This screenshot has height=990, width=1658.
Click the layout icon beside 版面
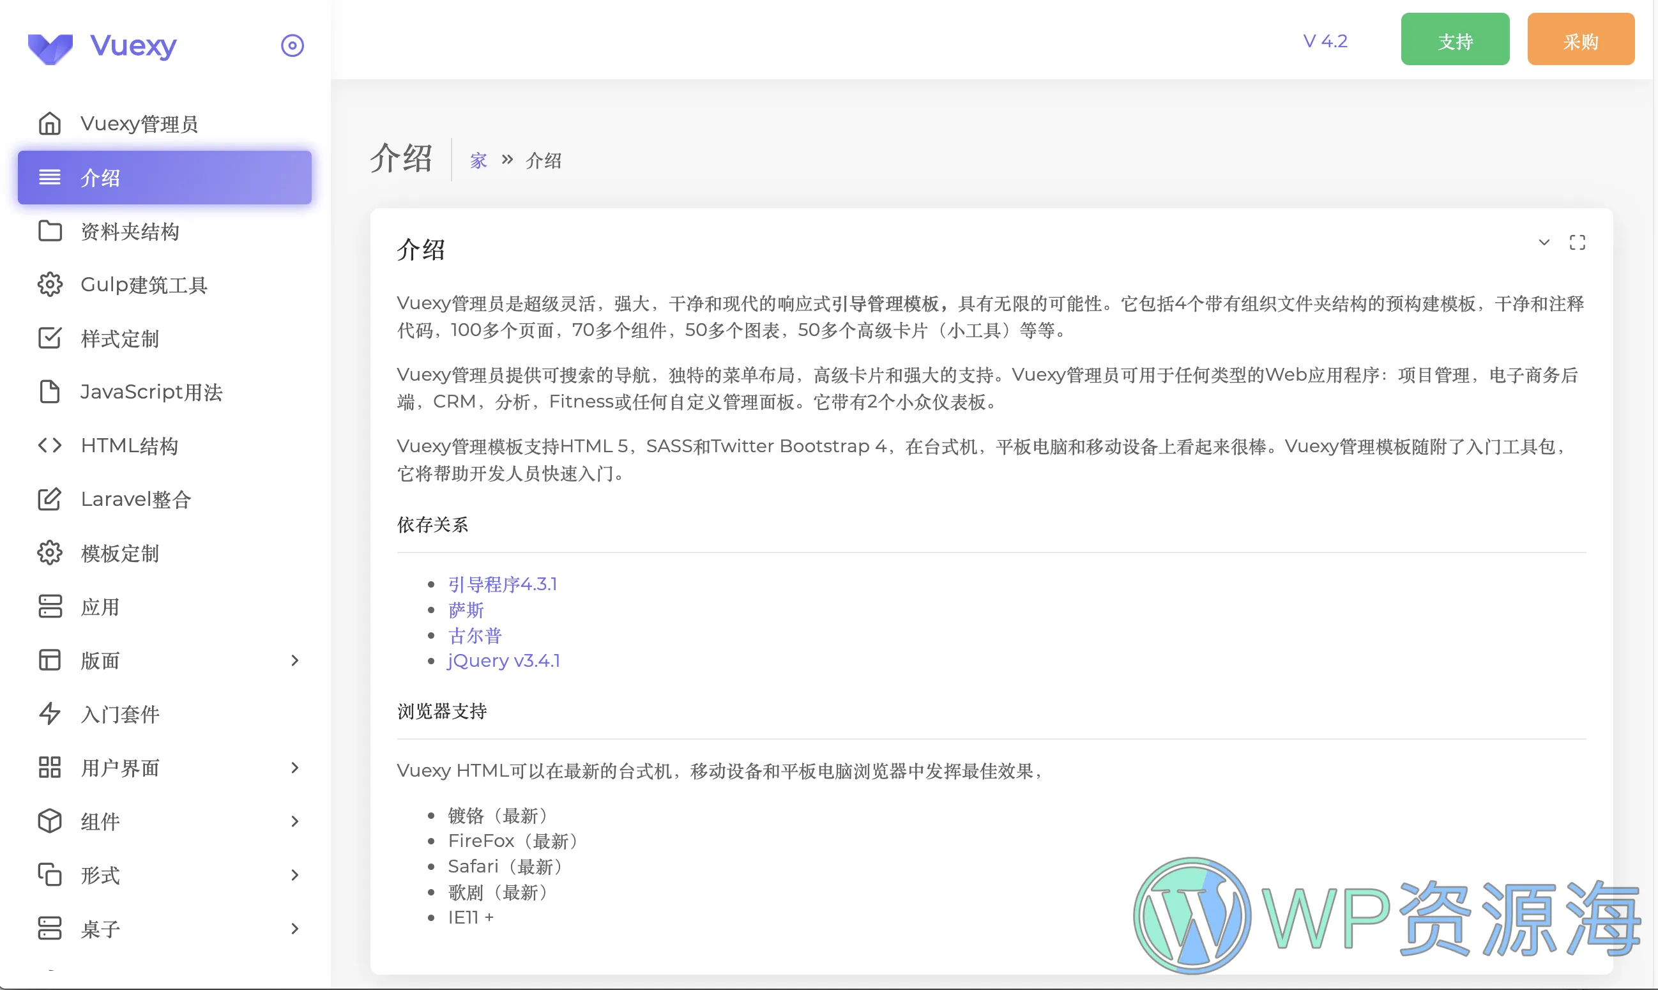[50, 660]
